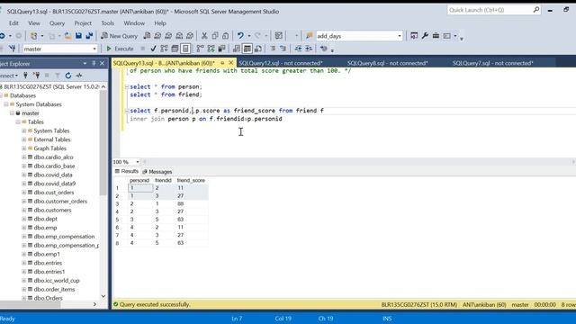Click the Increase Indent icon
Image resolution: width=576 pixels, height=324 pixels.
309,49
